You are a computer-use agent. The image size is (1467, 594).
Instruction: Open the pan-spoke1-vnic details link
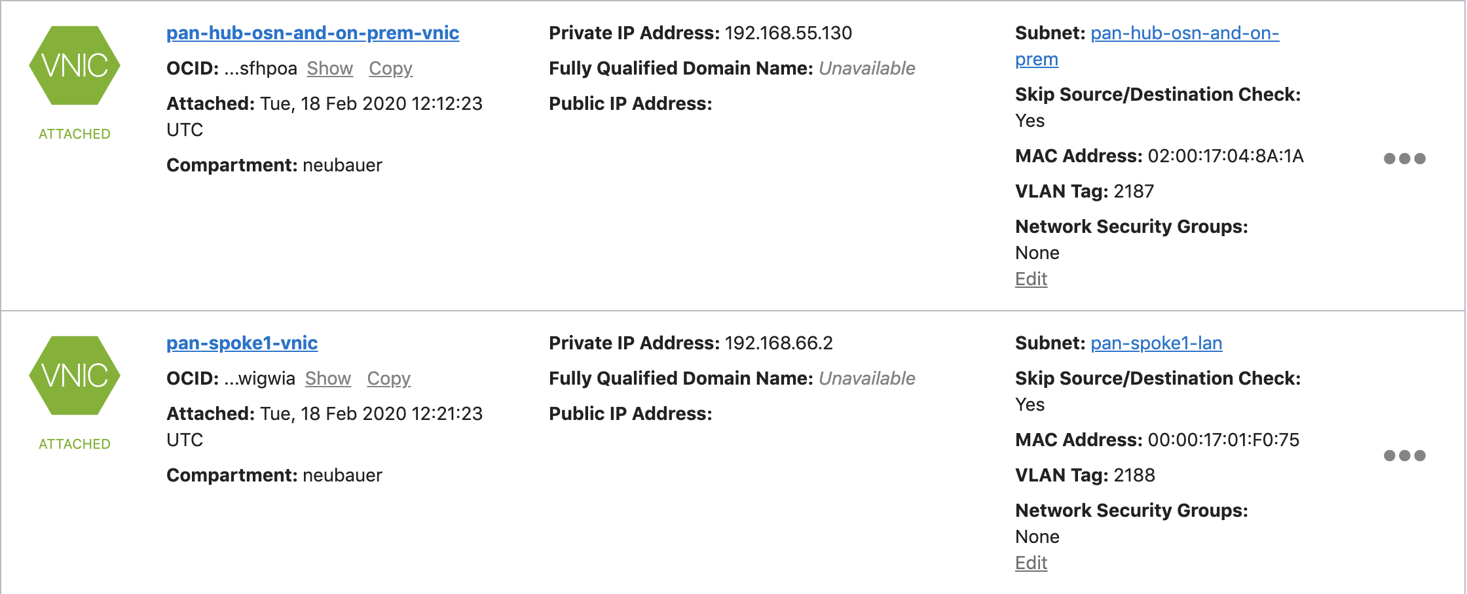coord(242,343)
